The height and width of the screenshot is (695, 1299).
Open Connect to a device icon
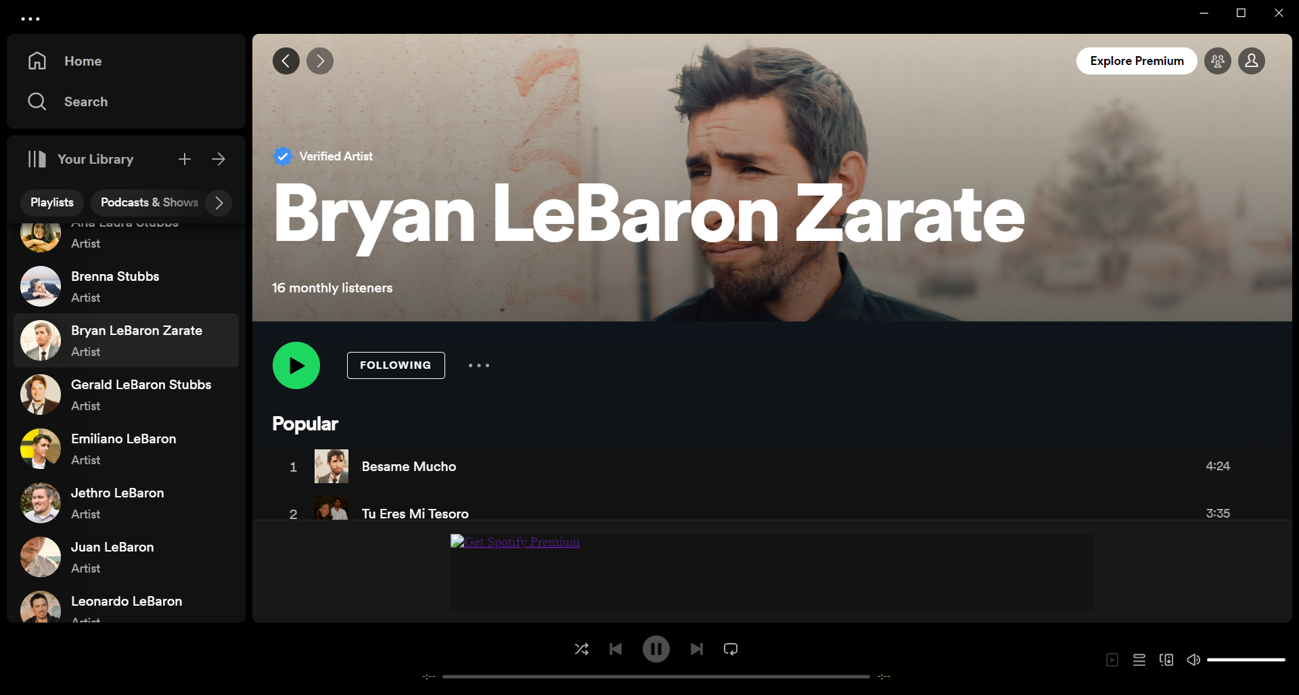[1166, 660]
